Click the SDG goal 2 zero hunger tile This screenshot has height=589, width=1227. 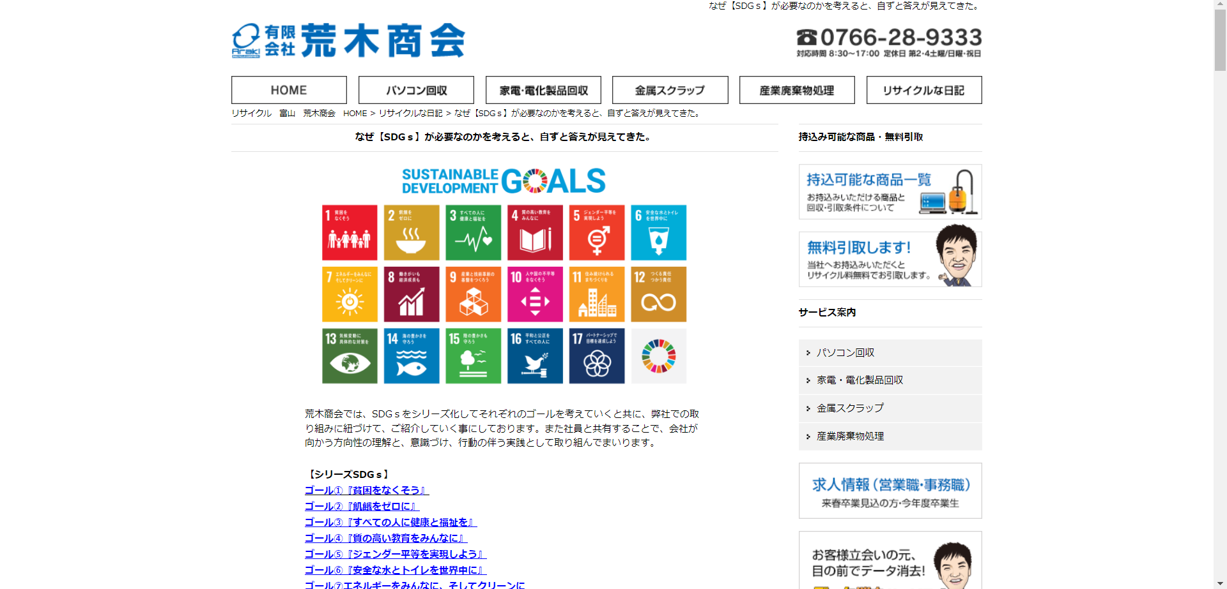(412, 232)
